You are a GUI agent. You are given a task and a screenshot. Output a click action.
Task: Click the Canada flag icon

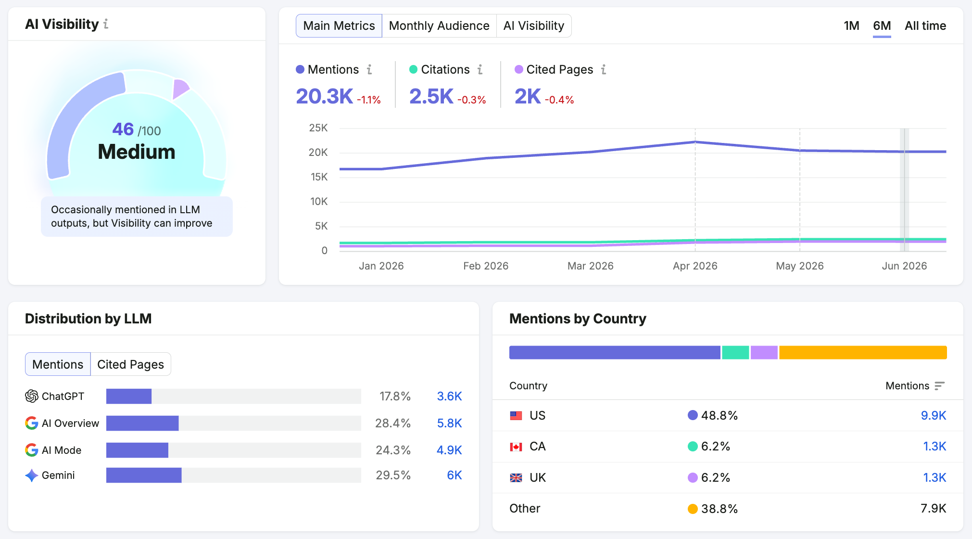click(x=516, y=447)
